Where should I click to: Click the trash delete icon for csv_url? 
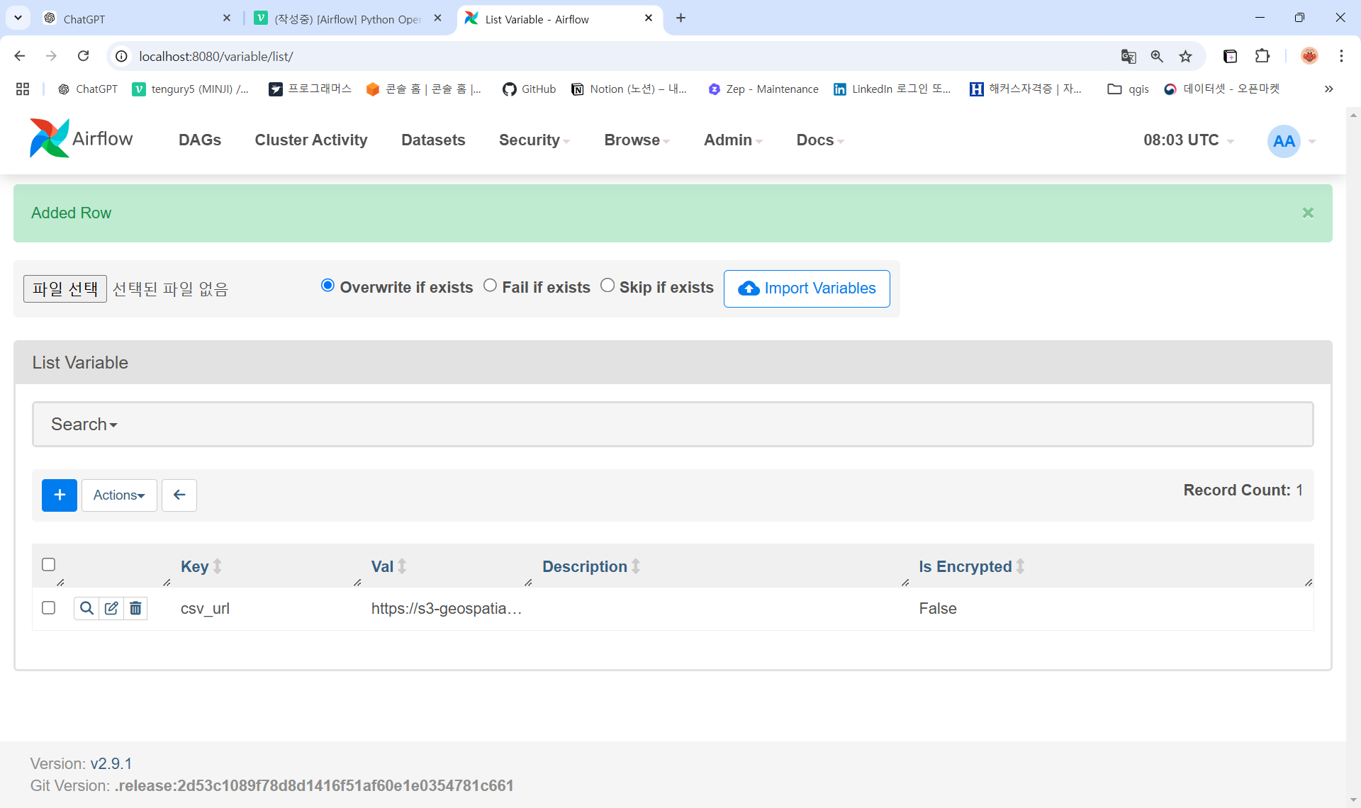coord(135,608)
